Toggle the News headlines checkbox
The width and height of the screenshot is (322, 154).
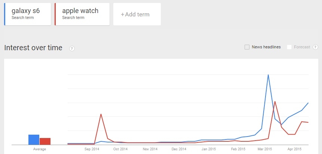(247, 47)
